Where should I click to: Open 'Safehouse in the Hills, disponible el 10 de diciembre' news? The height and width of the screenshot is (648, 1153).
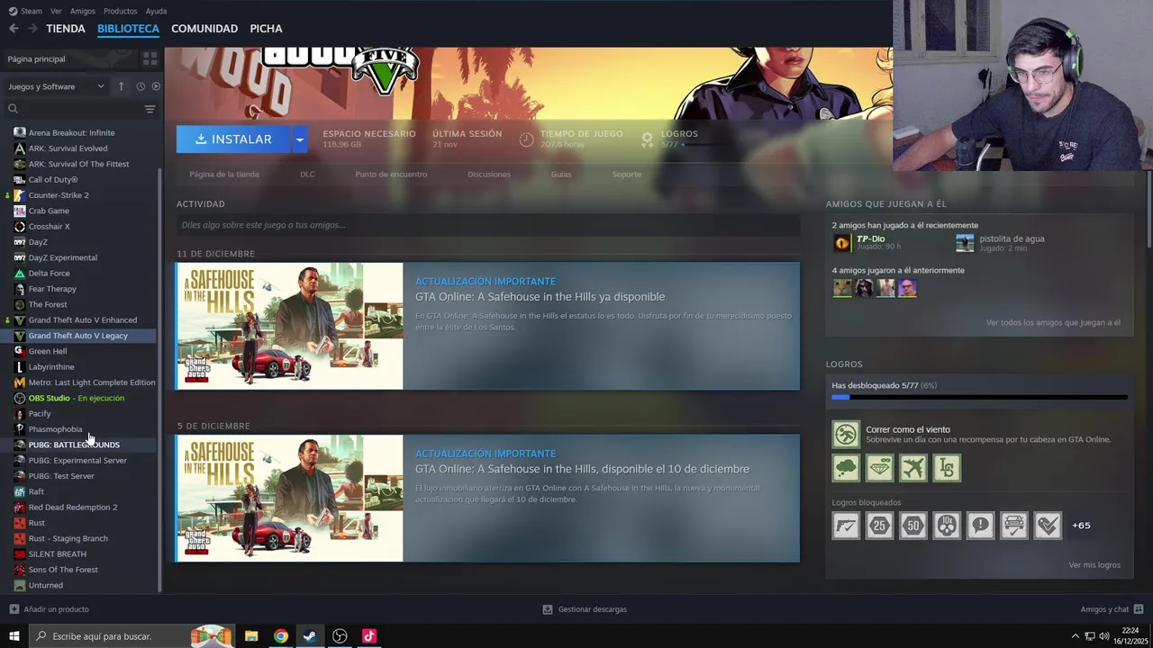click(x=582, y=469)
